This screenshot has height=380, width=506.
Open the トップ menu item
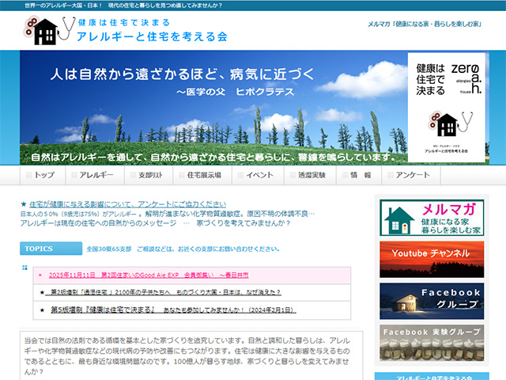point(40,175)
